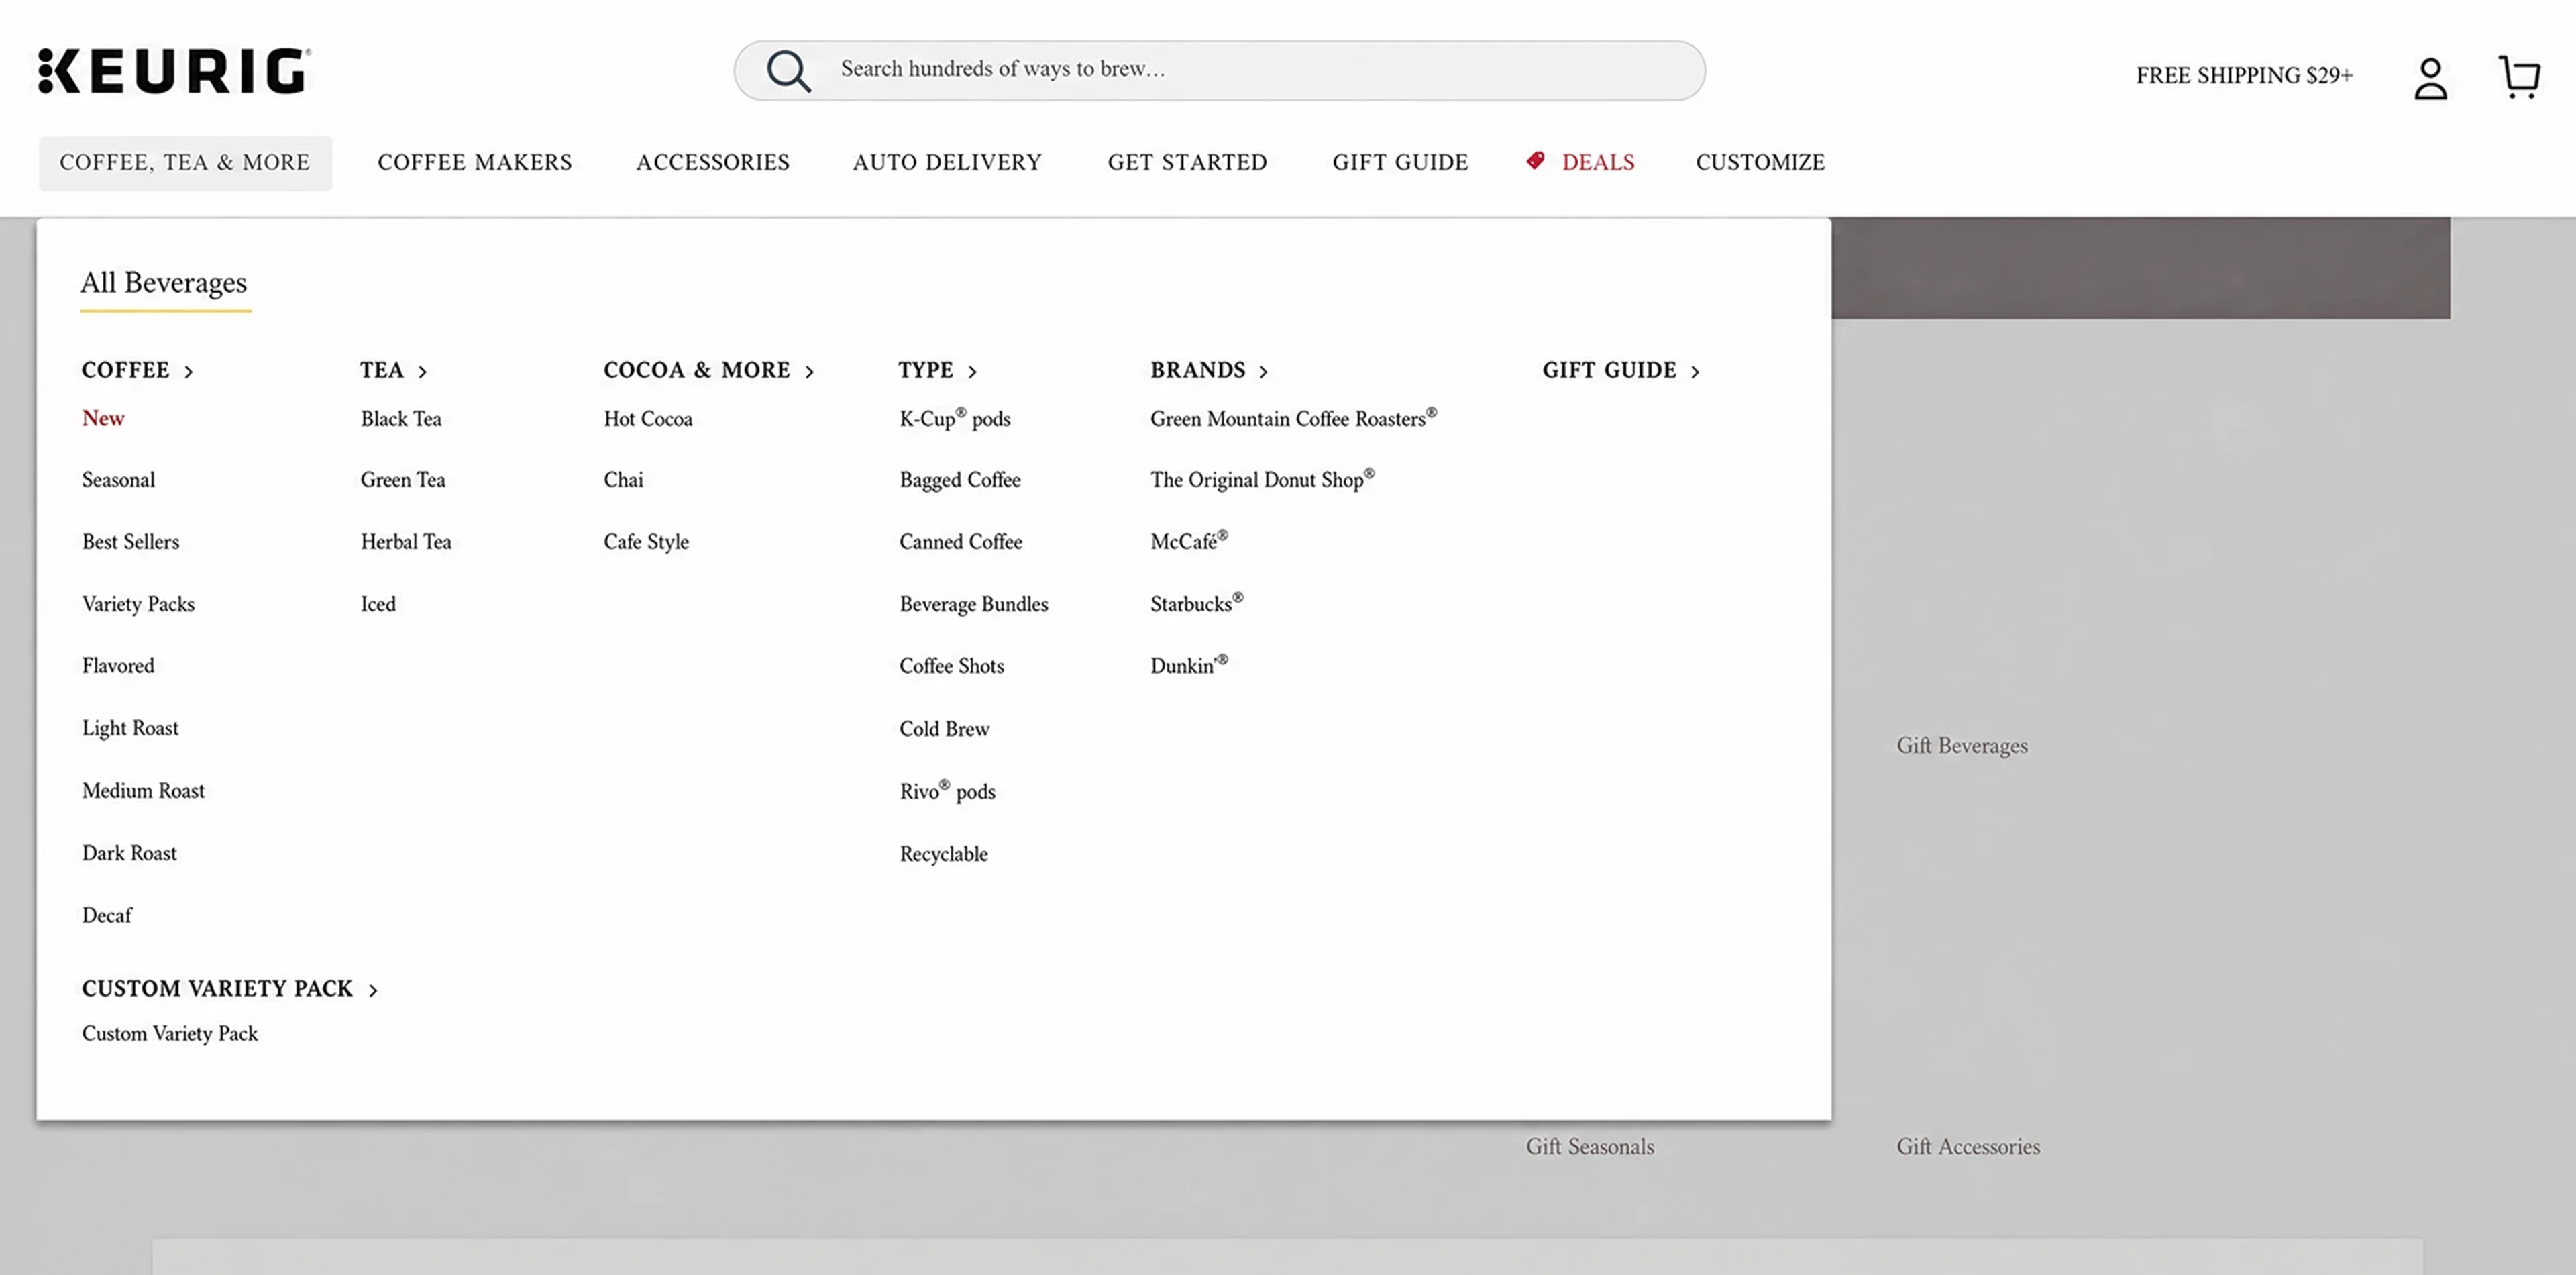The width and height of the screenshot is (2576, 1275).
Task: Open the Coffee Makers menu
Action: (475, 162)
